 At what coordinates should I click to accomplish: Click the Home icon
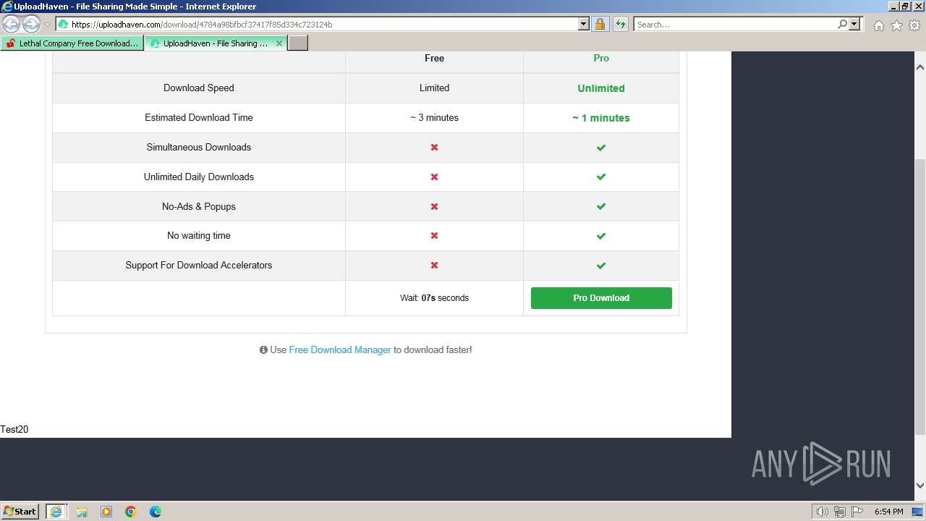(x=878, y=25)
